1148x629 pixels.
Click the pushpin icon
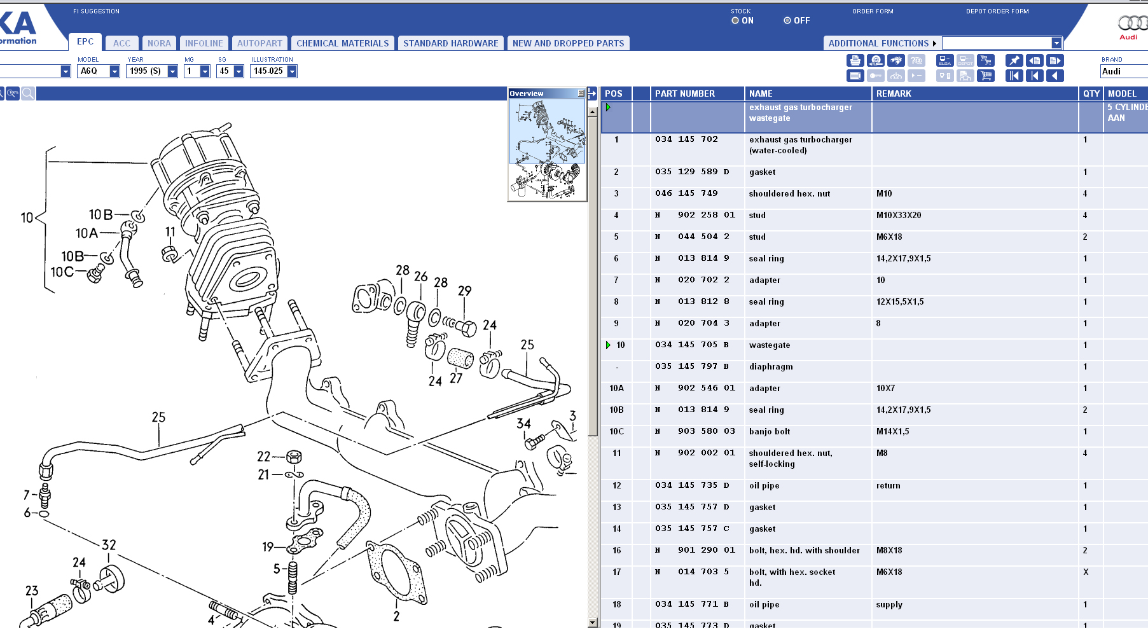(1014, 60)
